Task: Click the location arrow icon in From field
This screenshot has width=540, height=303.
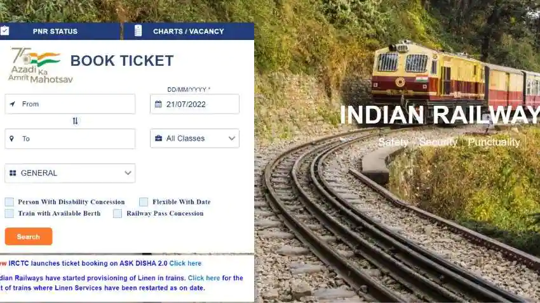Action: coord(13,104)
